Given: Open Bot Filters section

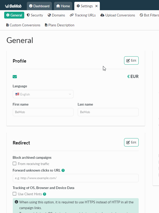Looking at the screenshot, I should pos(149,15).
